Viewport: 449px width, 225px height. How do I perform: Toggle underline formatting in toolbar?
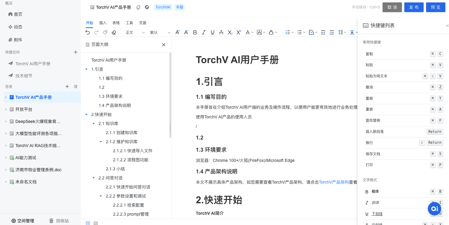tap(213, 32)
